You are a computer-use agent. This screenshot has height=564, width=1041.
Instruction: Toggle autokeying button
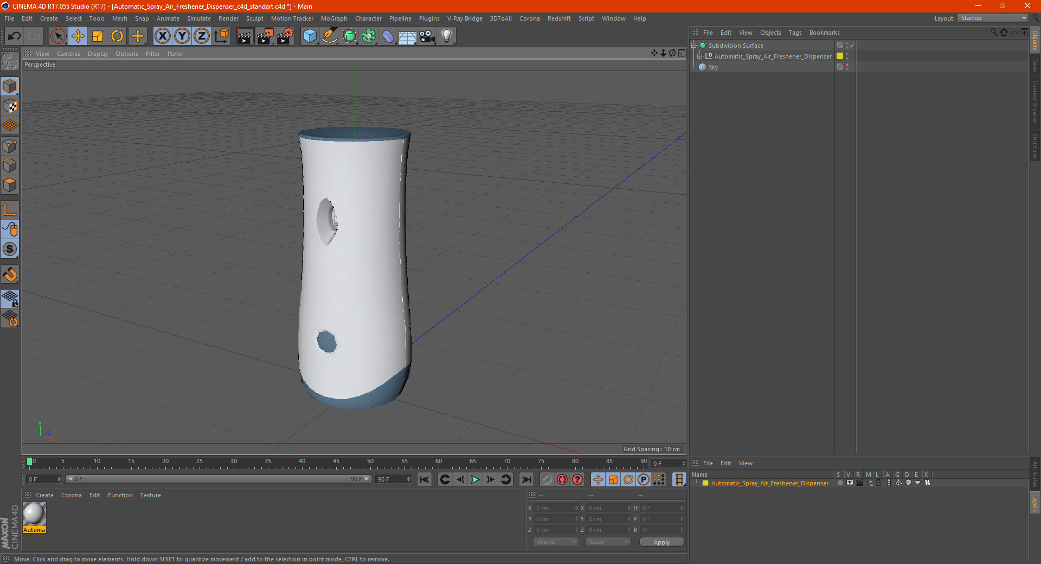click(x=562, y=479)
